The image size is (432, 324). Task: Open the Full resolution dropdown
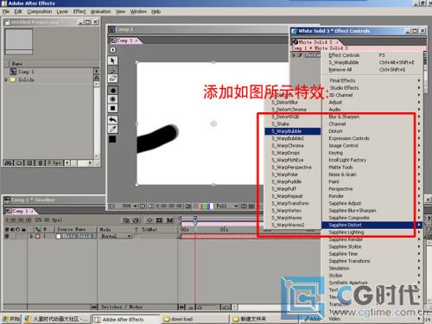coord(227,206)
